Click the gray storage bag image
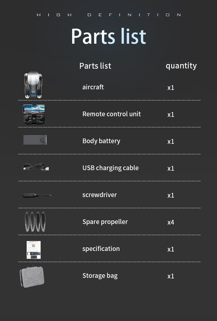The height and width of the screenshot is (321, 217). 32,276
